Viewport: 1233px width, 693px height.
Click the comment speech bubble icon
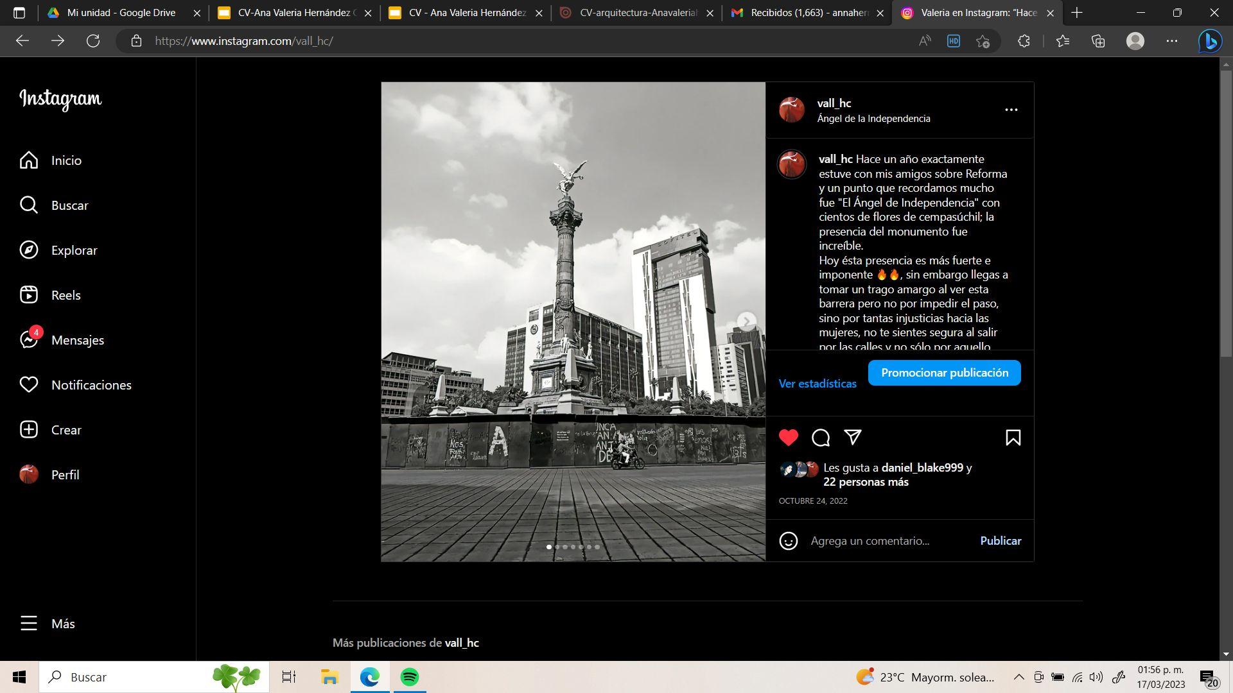point(821,438)
